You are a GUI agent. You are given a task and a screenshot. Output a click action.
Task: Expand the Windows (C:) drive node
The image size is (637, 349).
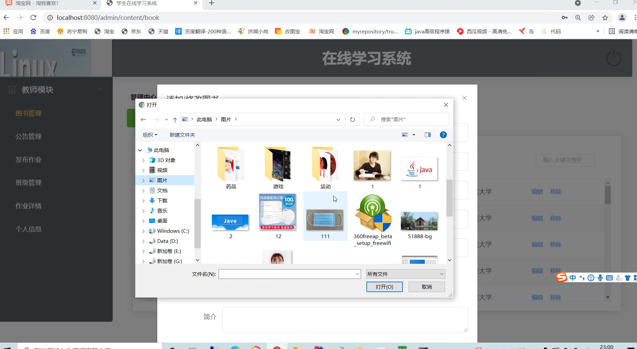143,231
